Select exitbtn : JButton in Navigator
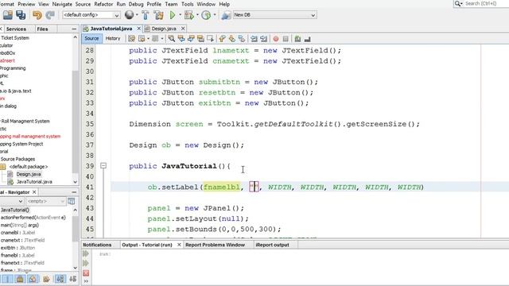 [x=17, y=248]
